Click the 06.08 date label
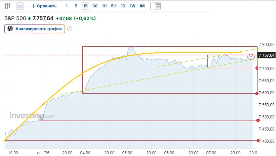 point(169,153)
